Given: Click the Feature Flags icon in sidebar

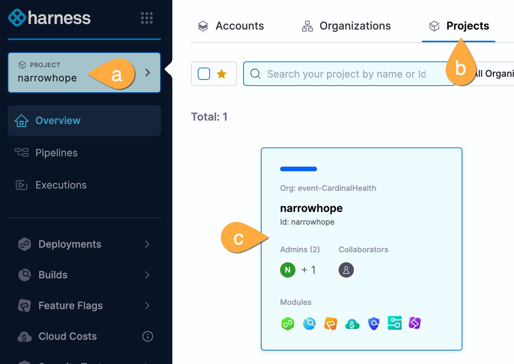Looking at the screenshot, I should coord(25,306).
